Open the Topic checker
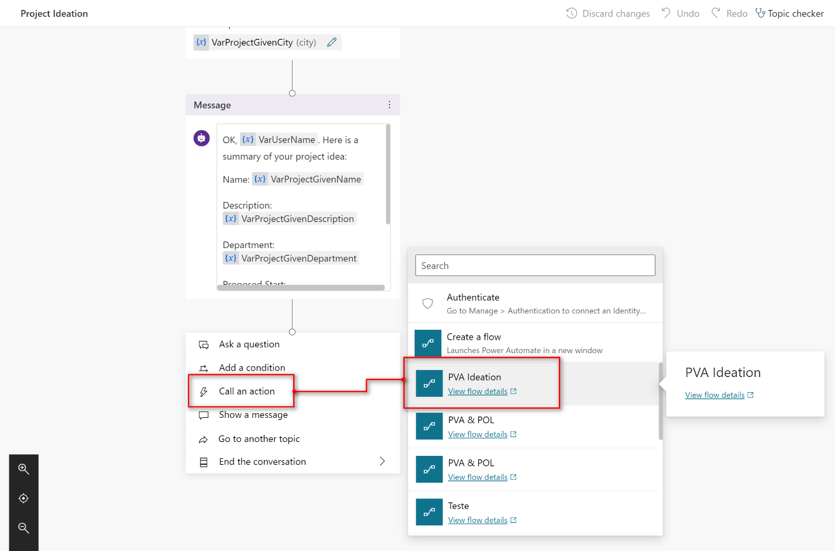 click(x=789, y=13)
